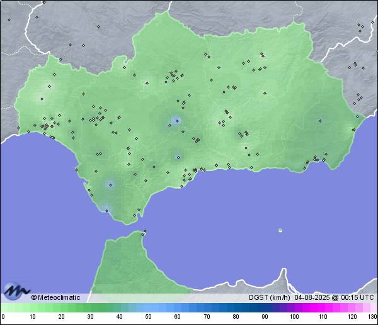Click the 130 value at the scale's end
The width and height of the screenshot is (378, 325).
(372, 317)
